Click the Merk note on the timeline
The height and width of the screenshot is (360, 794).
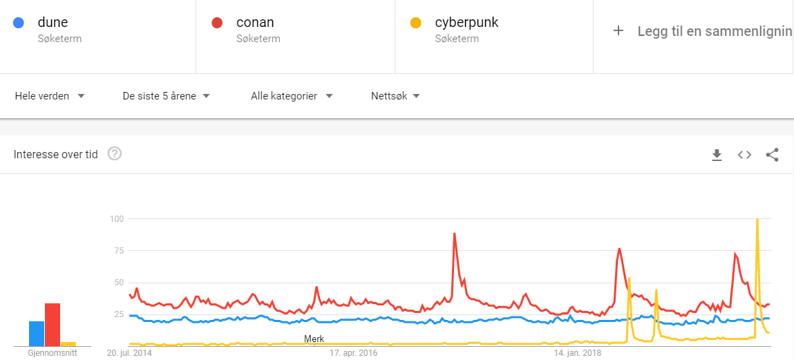[314, 339]
